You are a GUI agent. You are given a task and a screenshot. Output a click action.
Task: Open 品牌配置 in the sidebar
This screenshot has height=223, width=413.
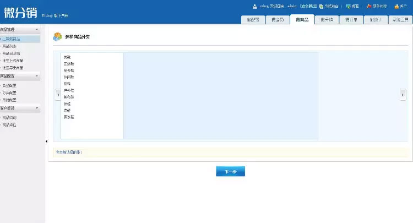[x=9, y=100]
